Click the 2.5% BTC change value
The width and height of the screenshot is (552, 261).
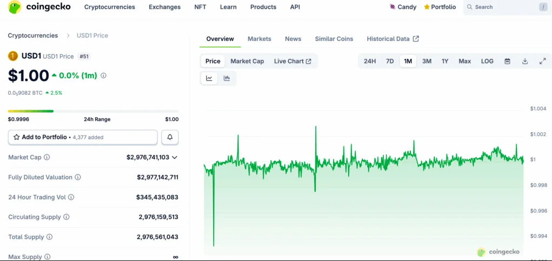coord(56,93)
